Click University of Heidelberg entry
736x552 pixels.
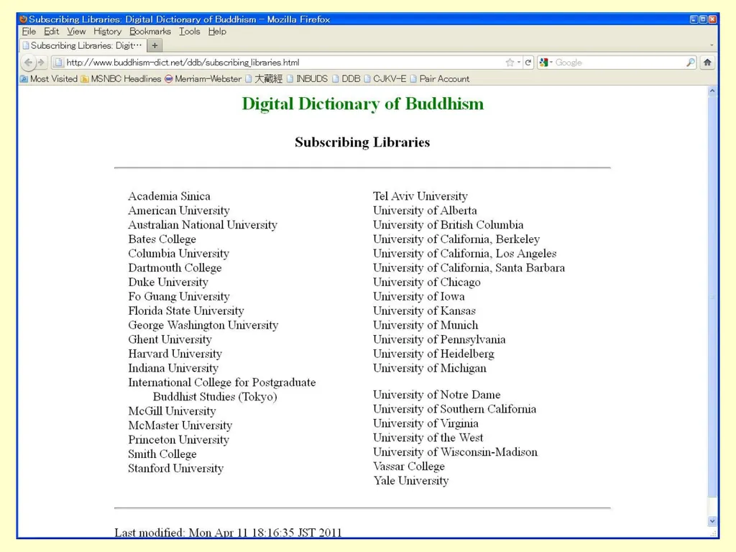click(433, 354)
